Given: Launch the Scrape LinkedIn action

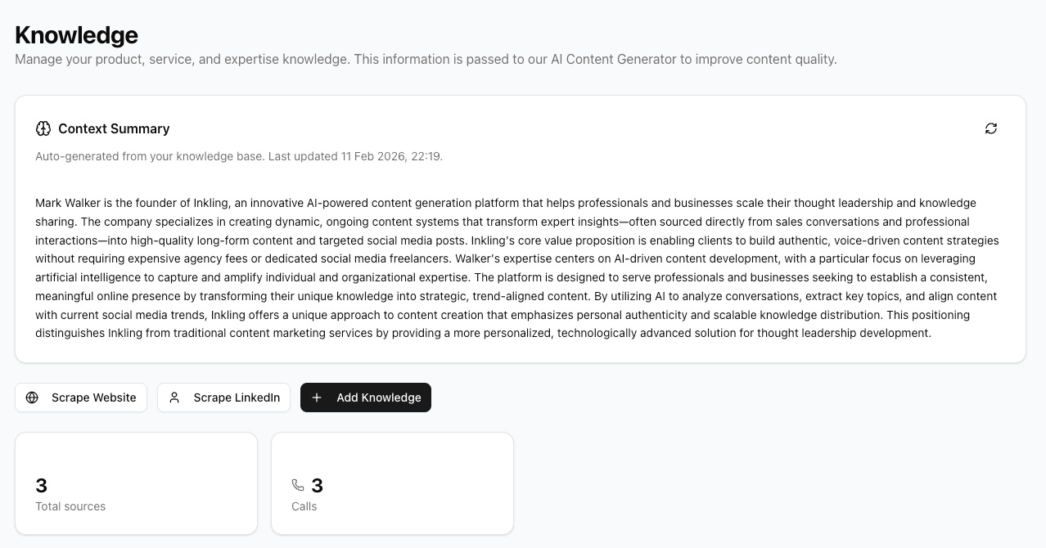Looking at the screenshot, I should click(x=223, y=398).
